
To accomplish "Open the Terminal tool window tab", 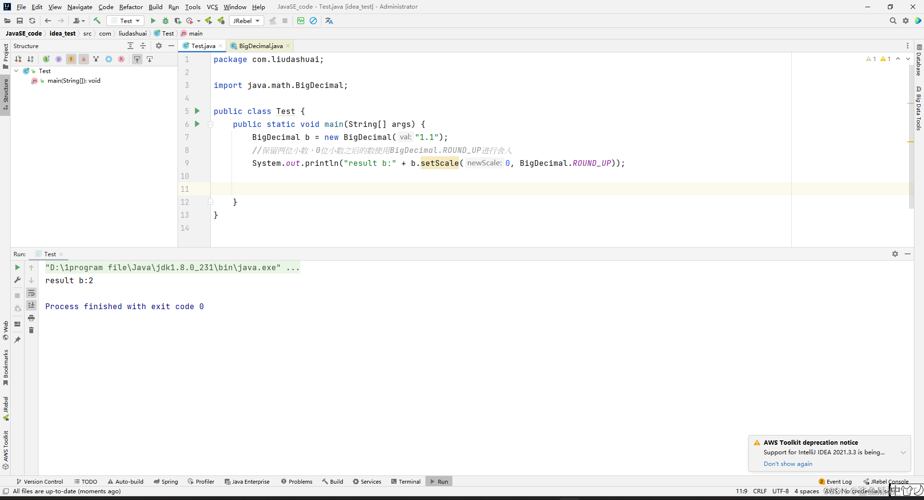I will click(406, 481).
